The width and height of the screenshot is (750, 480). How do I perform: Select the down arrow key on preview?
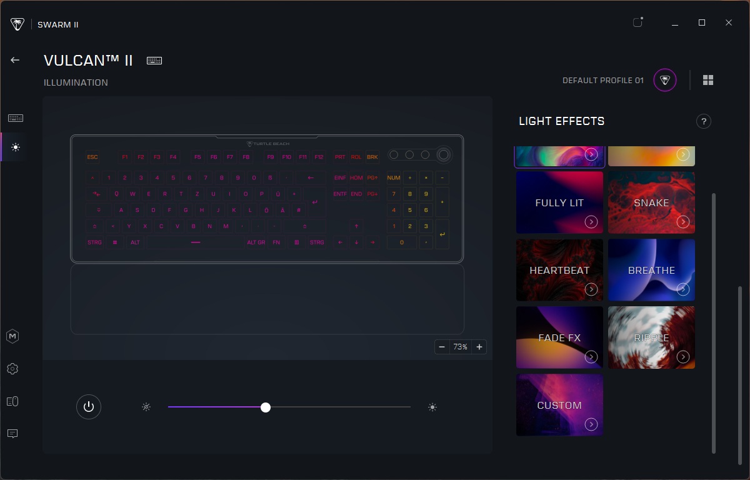tap(356, 242)
